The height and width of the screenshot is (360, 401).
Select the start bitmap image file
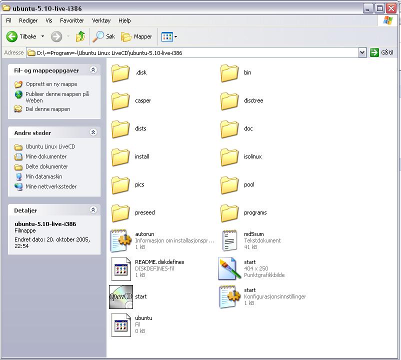click(x=251, y=268)
